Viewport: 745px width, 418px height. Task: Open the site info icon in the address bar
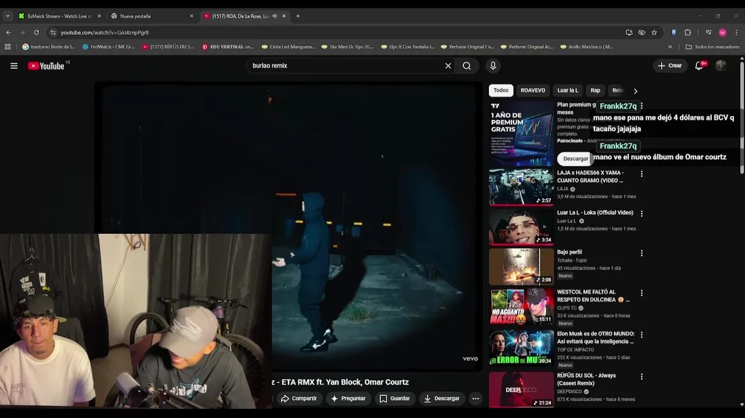pyautogui.click(x=53, y=33)
